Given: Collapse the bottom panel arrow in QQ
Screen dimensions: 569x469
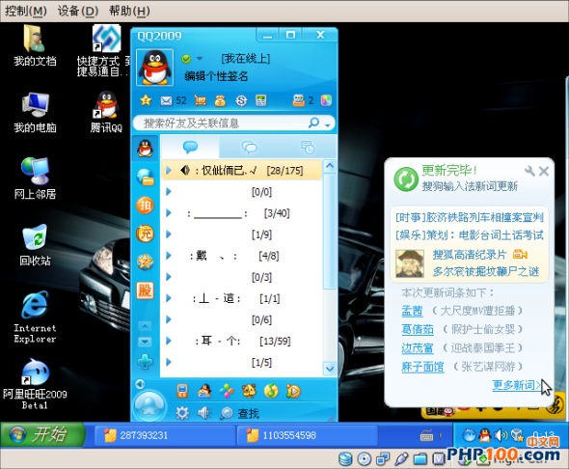Looking at the screenshot, I should click(140, 384).
